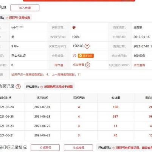This screenshot has height=152, width=152.
Task: Select the 会员等级 label
Action: click(58, 56)
